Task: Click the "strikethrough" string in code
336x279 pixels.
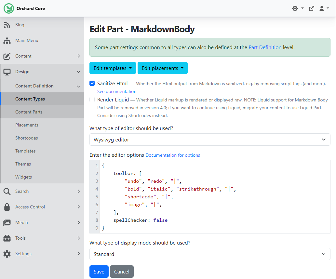Action: click(x=197, y=189)
